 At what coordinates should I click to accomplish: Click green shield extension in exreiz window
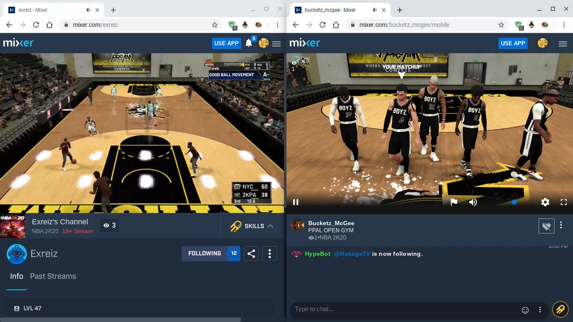tap(233, 25)
